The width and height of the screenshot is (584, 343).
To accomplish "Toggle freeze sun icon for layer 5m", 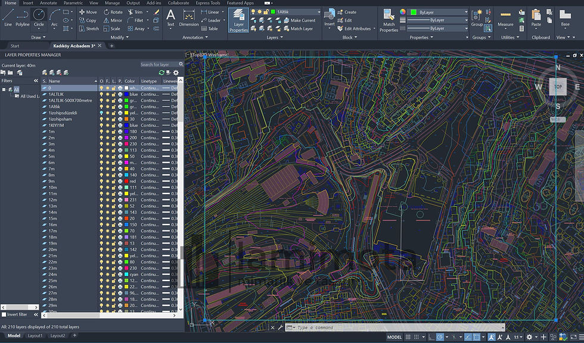I will tap(108, 156).
